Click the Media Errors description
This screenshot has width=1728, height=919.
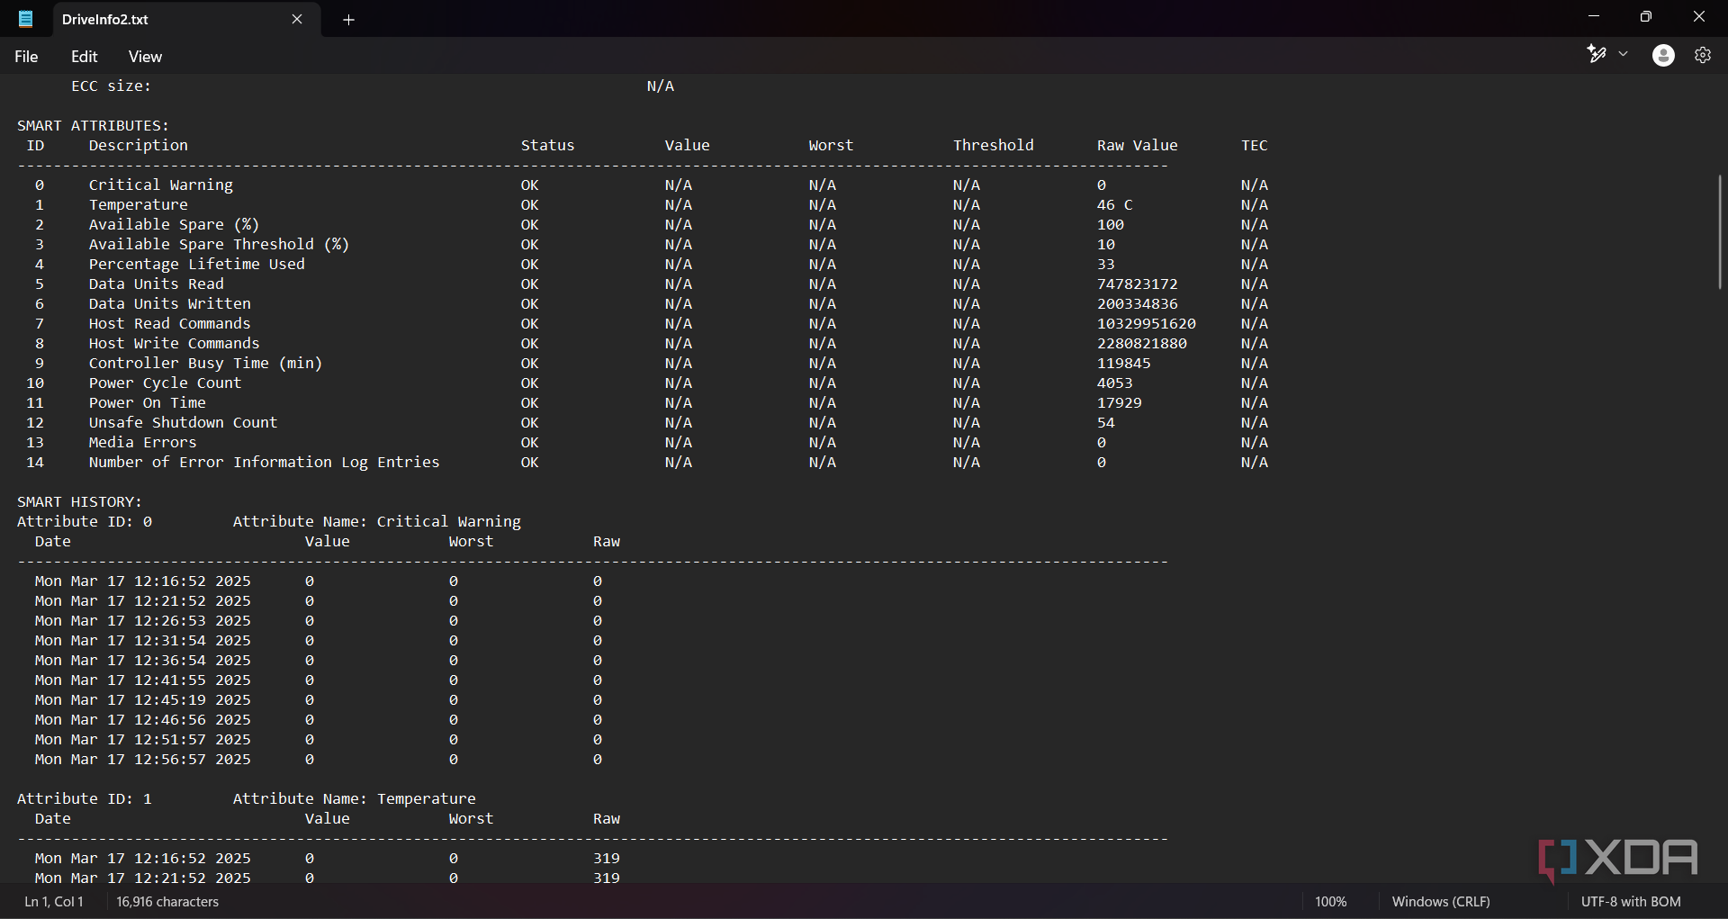pyautogui.click(x=142, y=443)
